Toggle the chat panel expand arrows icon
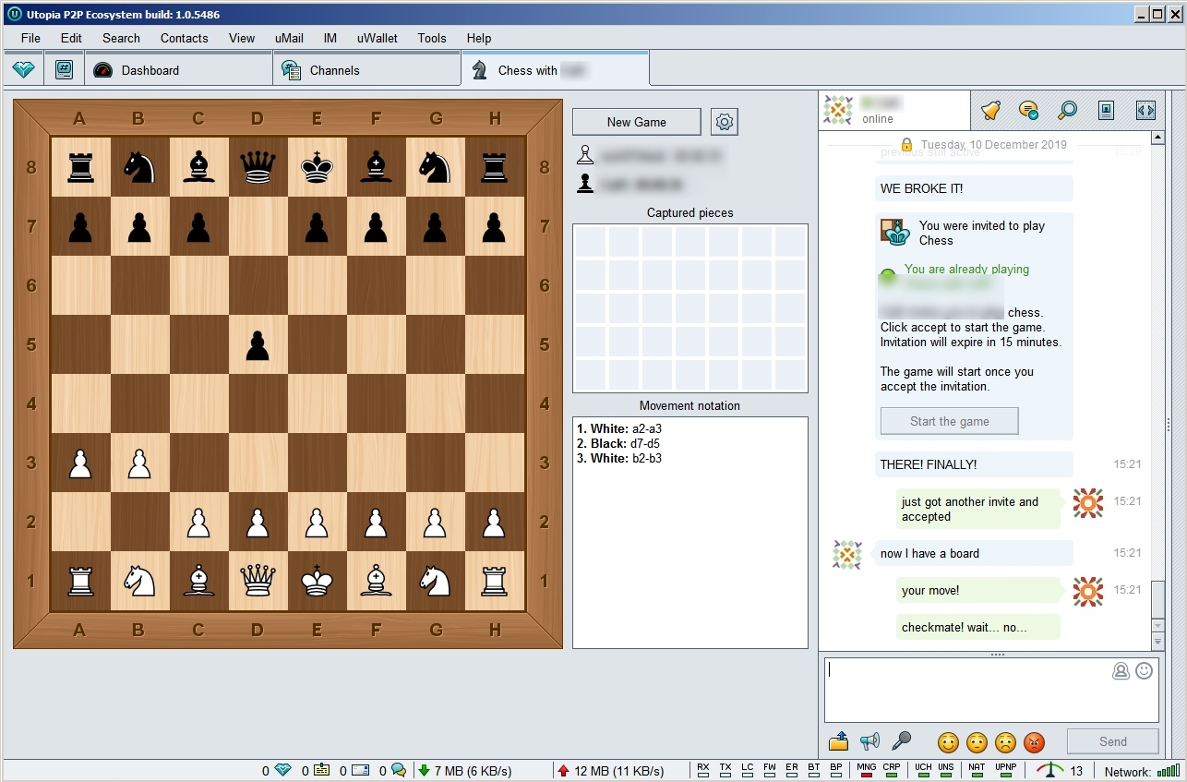The image size is (1187, 782). click(x=1145, y=111)
